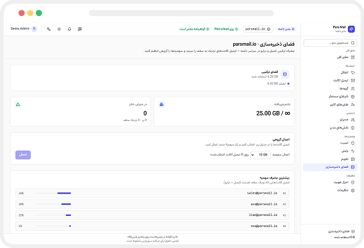This screenshot has width=364, height=248.
Task: Select the highlighted Storage menu item
Action: [330, 167]
